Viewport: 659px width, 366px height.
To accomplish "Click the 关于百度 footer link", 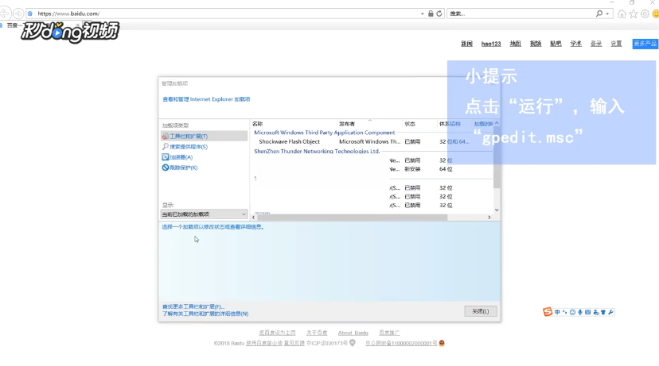I will [x=317, y=333].
